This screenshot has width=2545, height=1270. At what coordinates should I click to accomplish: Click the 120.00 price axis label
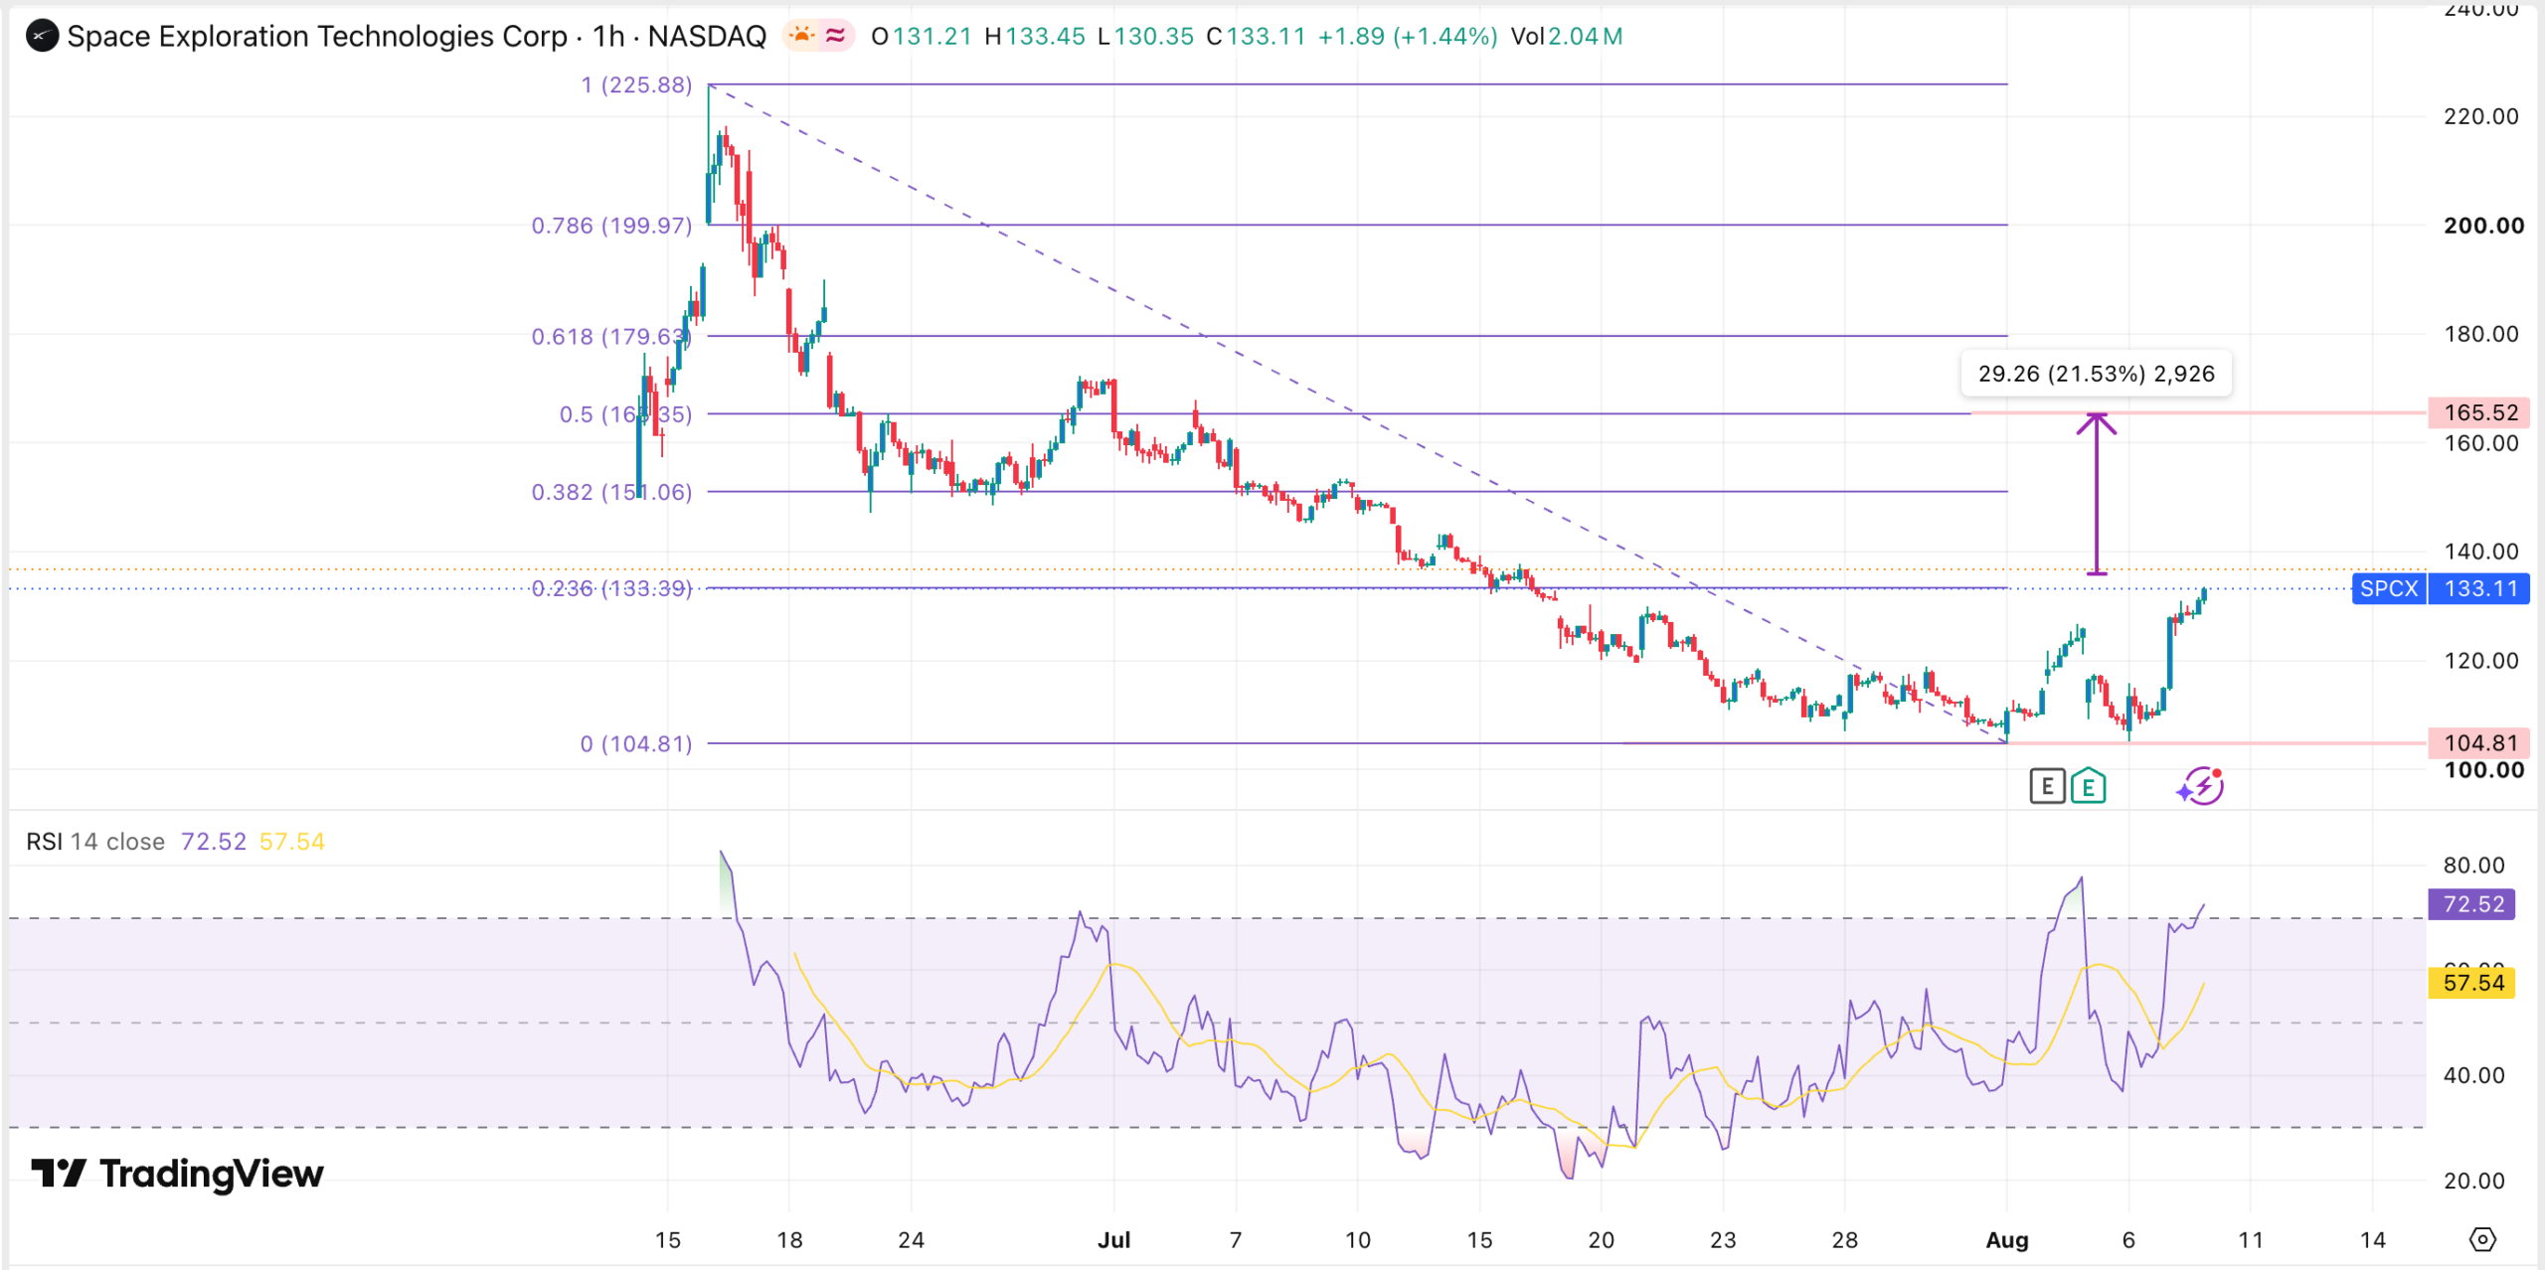coord(2481,661)
